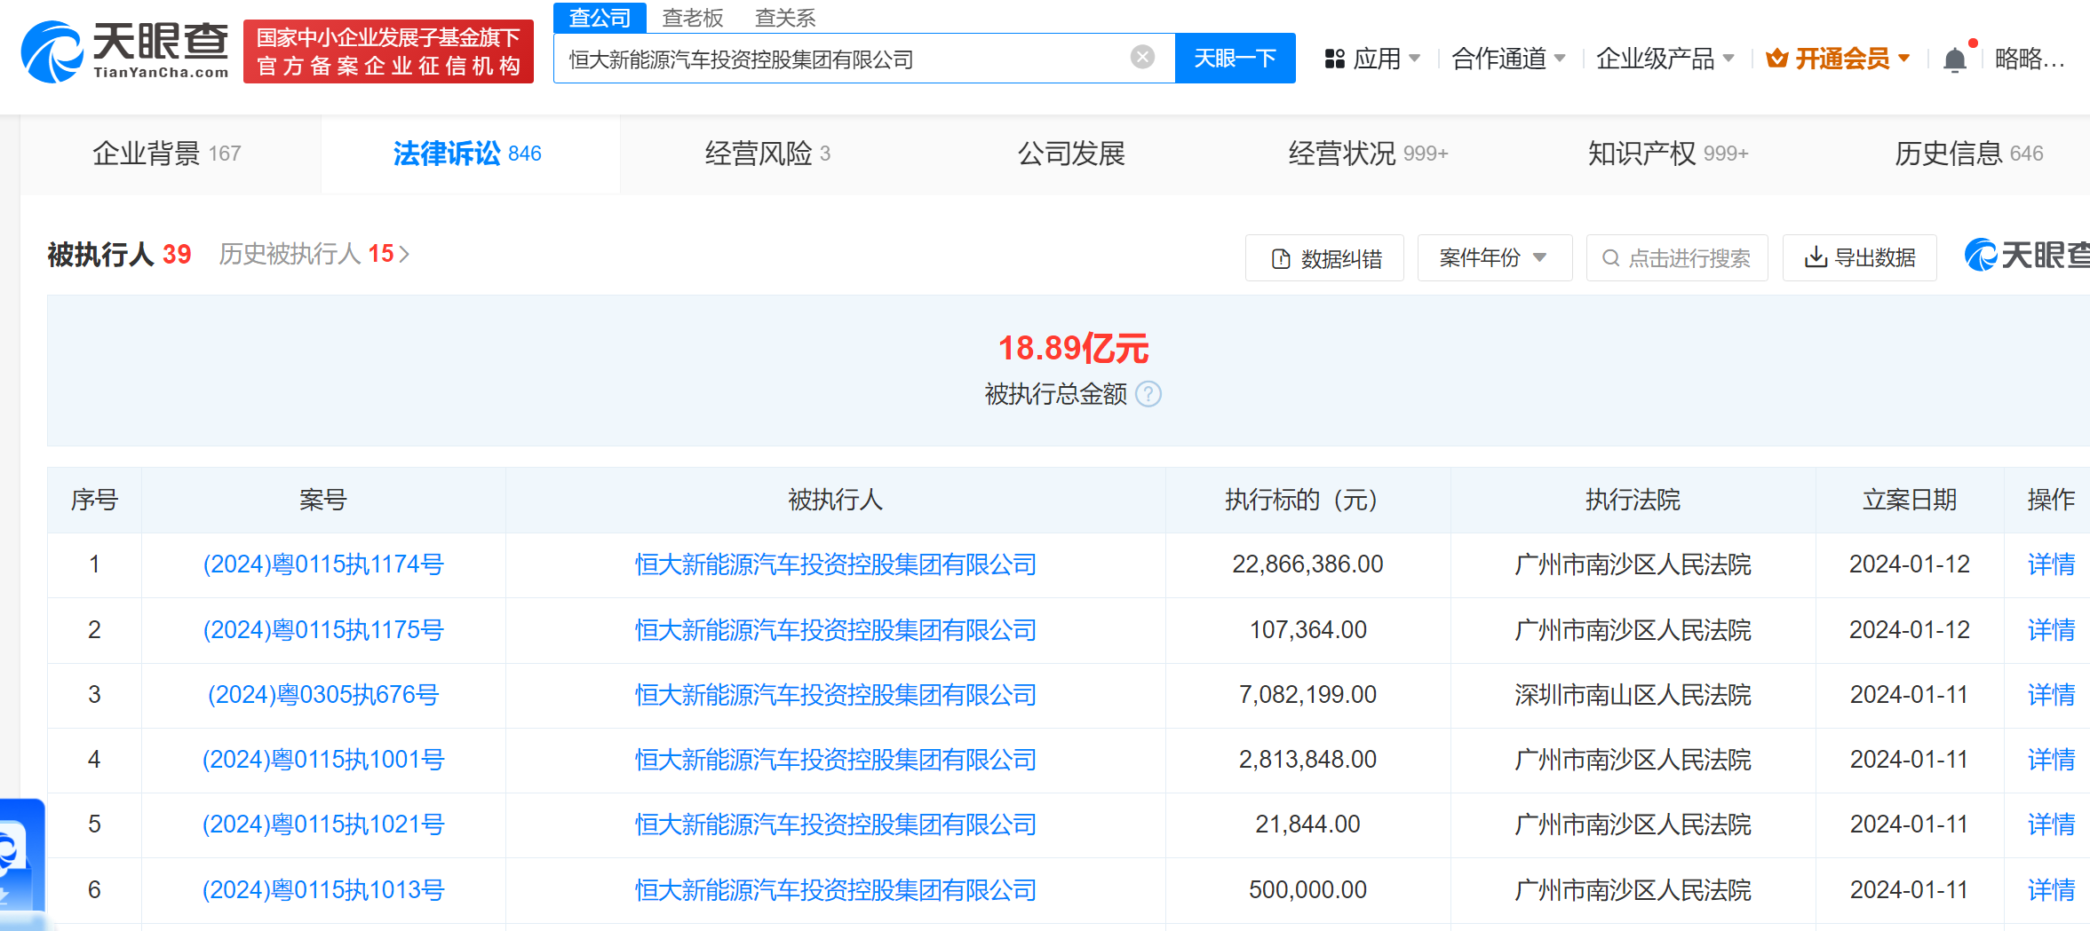Expand the 企业级产品 dropdown
This screenshot has height=931, width=2090.
pyautogui.click(x=1665, y=59)
